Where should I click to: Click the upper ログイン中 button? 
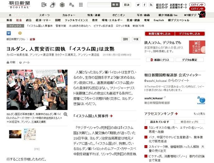tap(197, 5)
